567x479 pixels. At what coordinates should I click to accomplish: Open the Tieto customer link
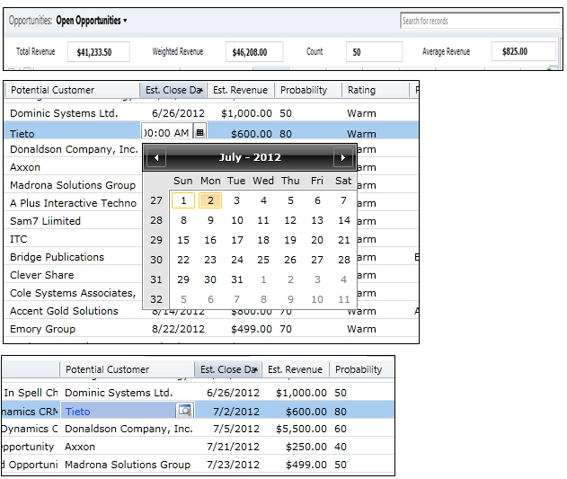point(78,412)
